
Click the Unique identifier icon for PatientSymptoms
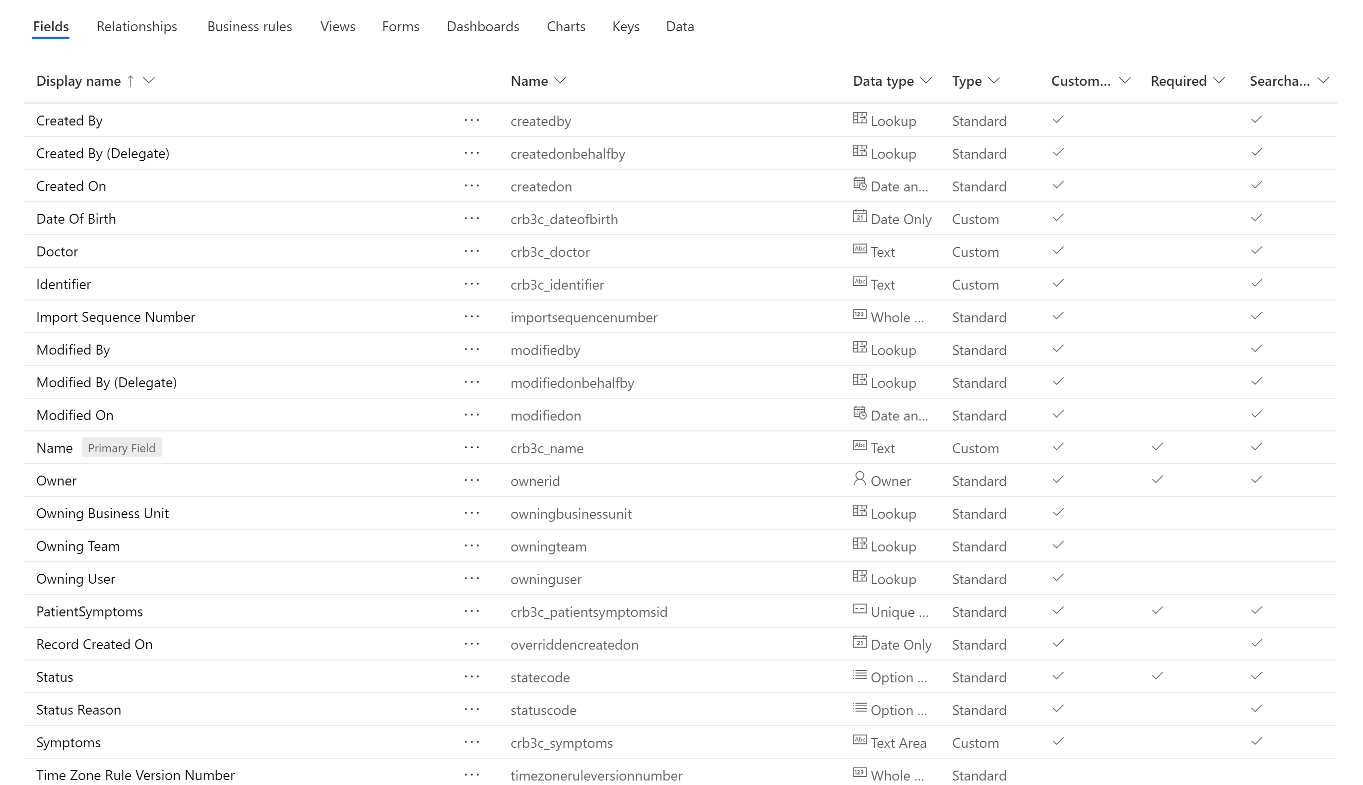[x=859, y=609]
